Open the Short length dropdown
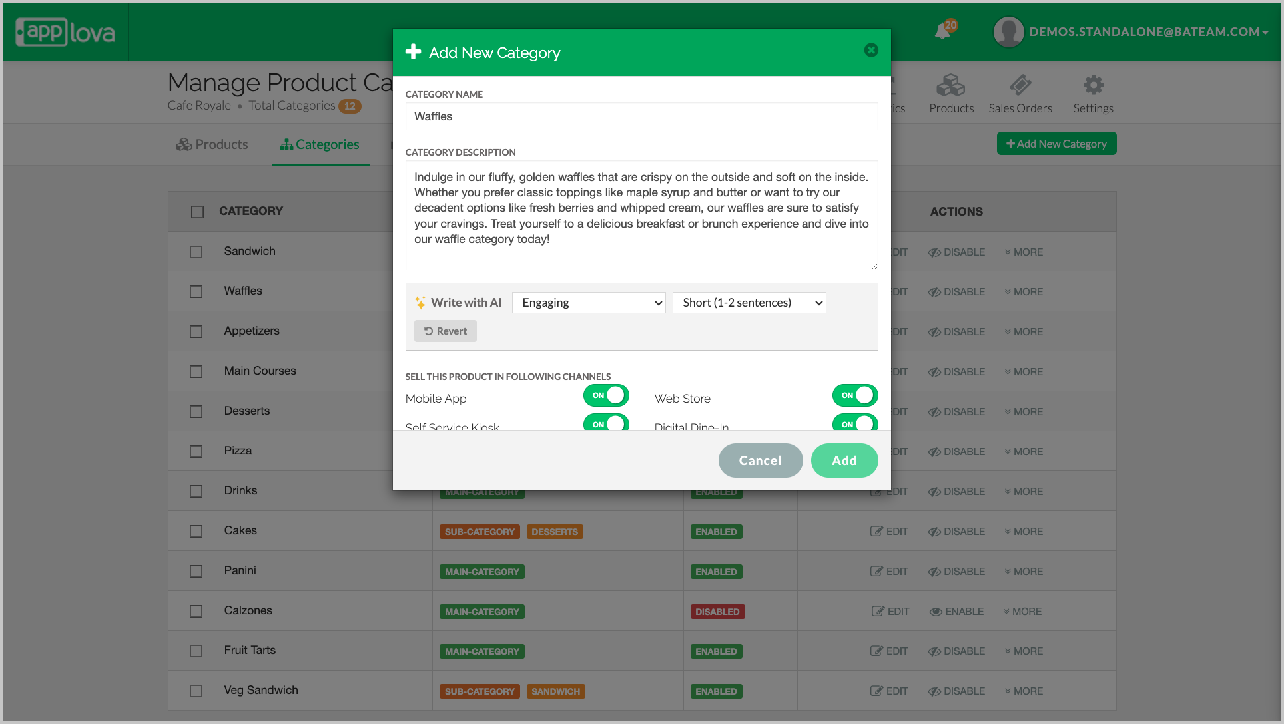The image size is (1284, 724). [749, 303]
